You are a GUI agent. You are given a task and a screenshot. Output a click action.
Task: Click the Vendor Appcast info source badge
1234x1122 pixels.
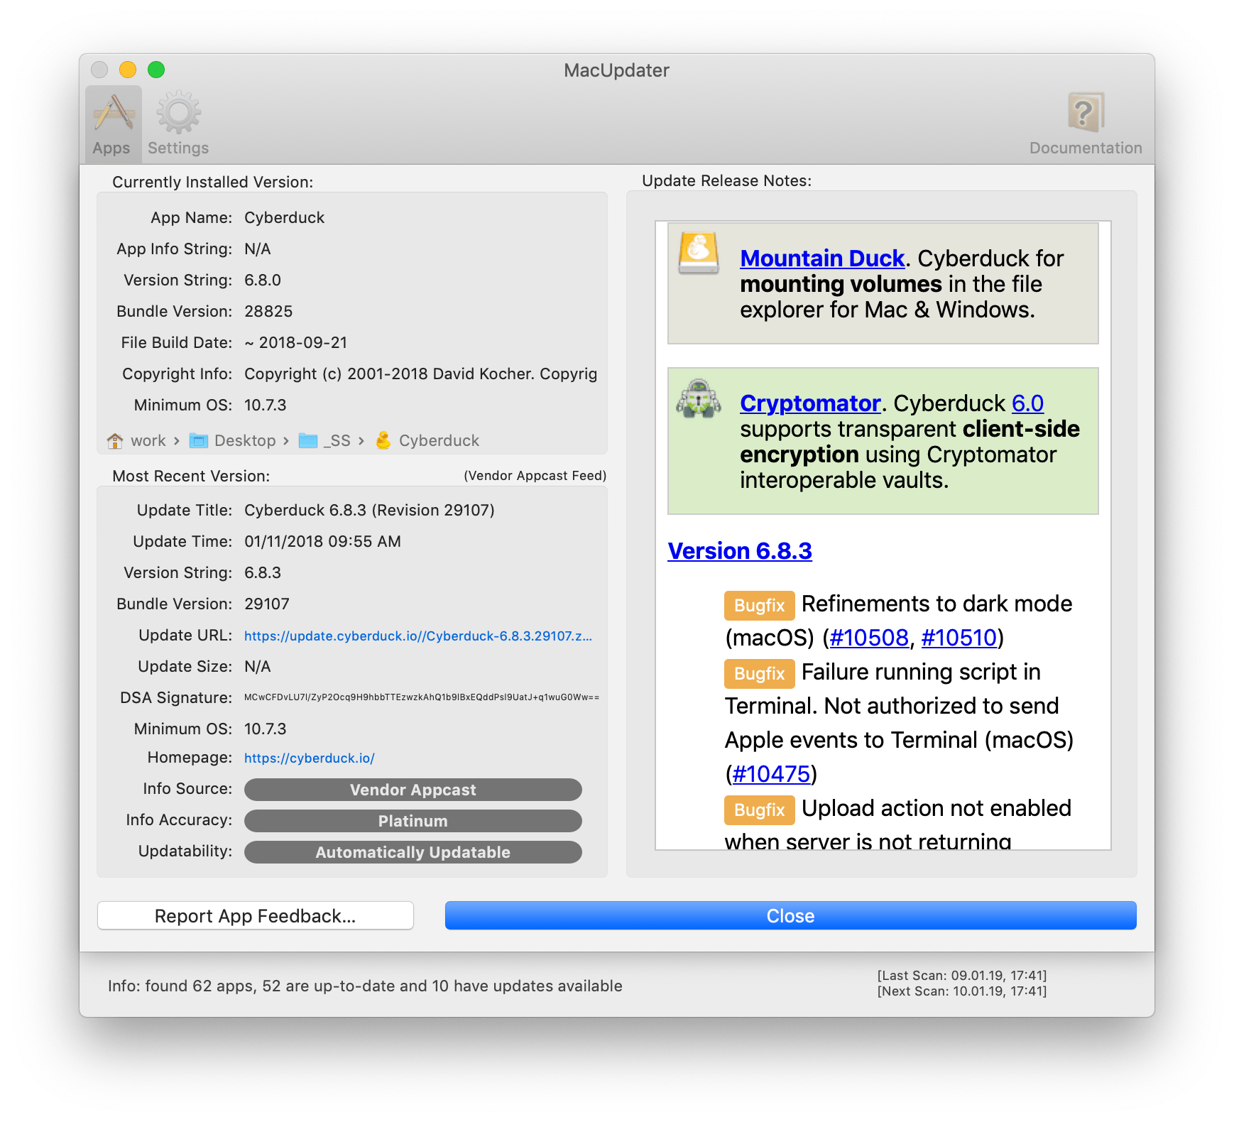pos(413,790)
